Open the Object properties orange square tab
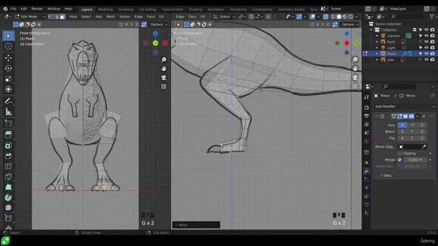The height and width of the screenshot is (246, 438). 367,163
